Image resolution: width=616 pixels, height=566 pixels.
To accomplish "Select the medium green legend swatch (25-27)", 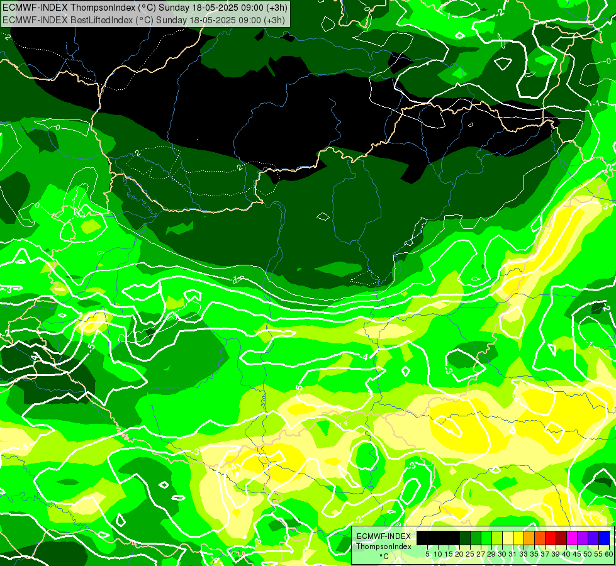I will (476, 538).
